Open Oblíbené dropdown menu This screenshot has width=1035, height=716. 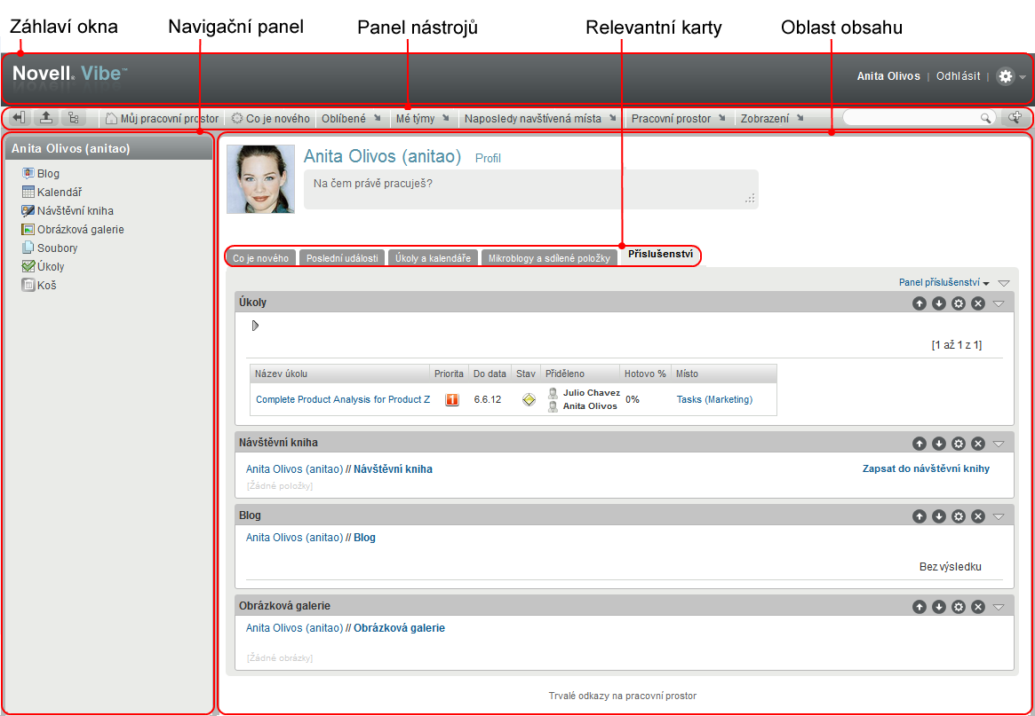[x=351, y=119]
